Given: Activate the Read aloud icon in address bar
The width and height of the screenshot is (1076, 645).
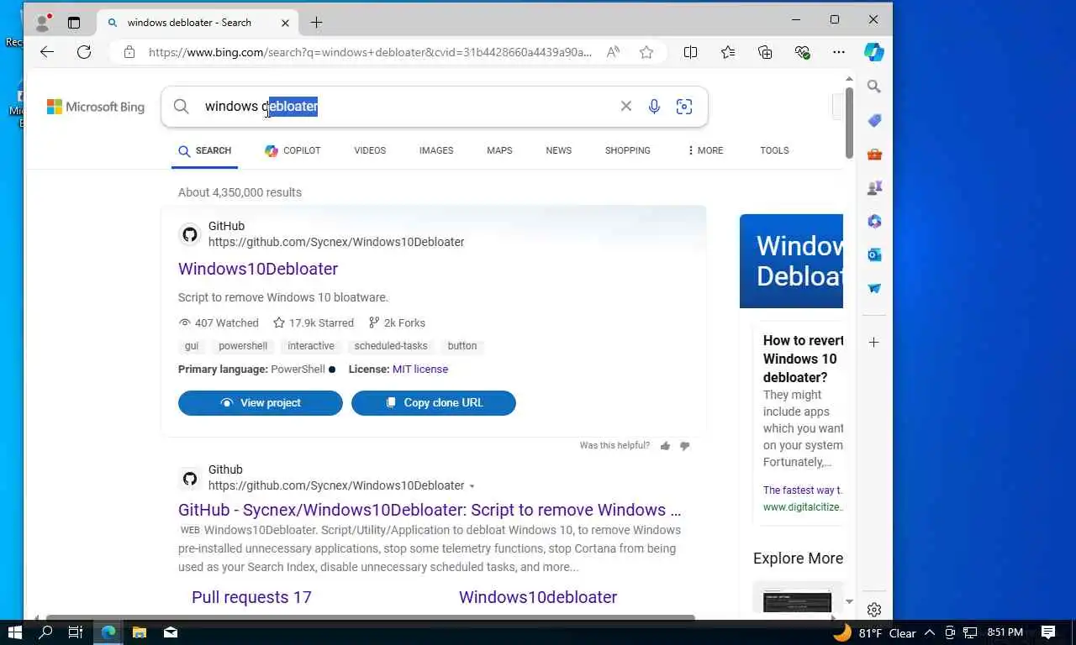Looking at the screenshot, I should tap(614, 52).
